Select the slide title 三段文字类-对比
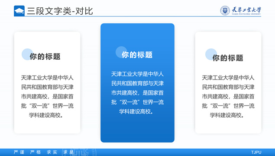275x156 pixels. [x=60, y=11]
